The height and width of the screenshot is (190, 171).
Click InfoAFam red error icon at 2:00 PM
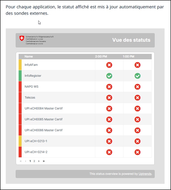point(109,65)
